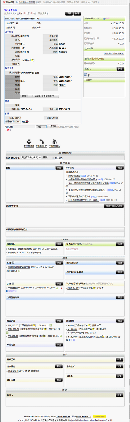
Task: Click the 订单 settings gear icon
Action: click(13, 283)
